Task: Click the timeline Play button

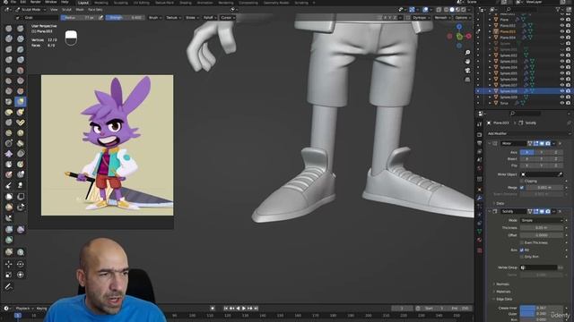Action: click(244, 309)
